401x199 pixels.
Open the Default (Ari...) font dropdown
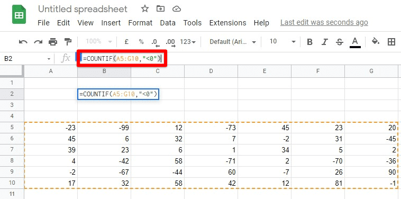coord(233,42)
